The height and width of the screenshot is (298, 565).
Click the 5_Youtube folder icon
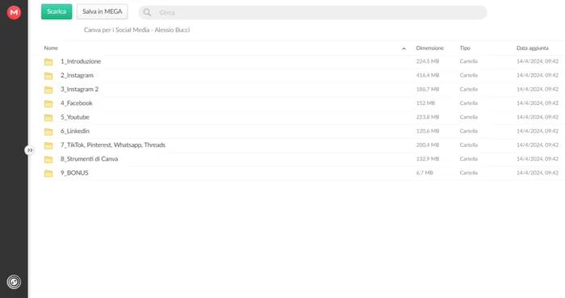coord(48,117)
